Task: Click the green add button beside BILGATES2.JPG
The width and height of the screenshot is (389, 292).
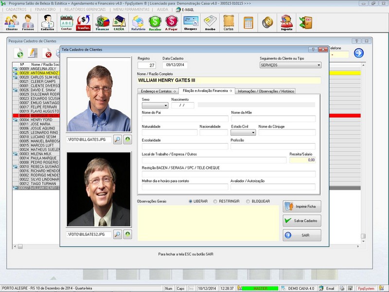Action: [127, 235]
